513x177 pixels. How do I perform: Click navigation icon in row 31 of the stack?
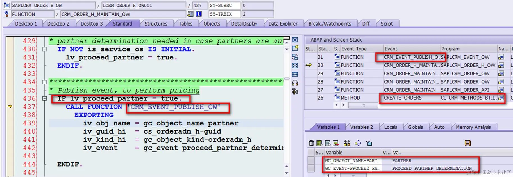(x=501, y=57)
